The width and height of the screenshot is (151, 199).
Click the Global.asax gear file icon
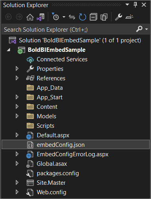[30, 164]
